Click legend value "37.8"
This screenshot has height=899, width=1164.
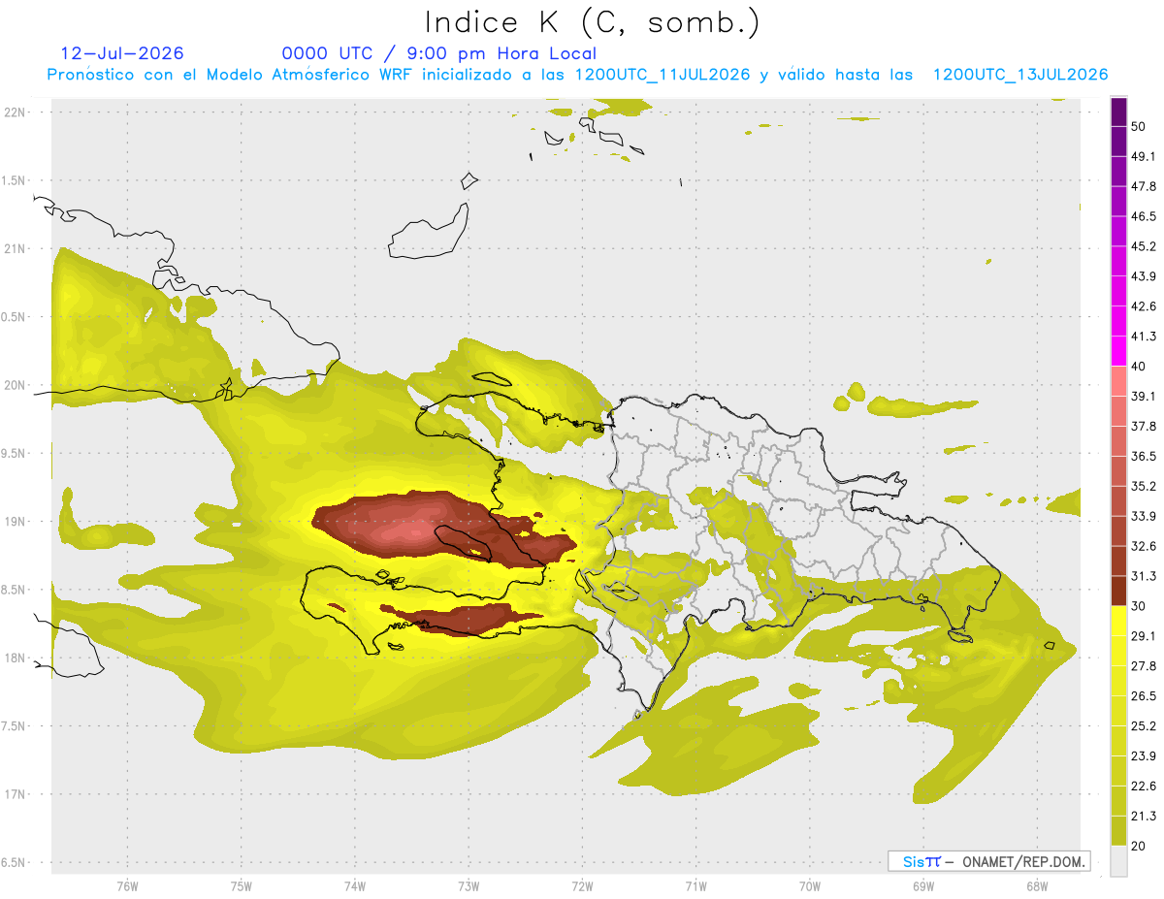(1144, 427)
